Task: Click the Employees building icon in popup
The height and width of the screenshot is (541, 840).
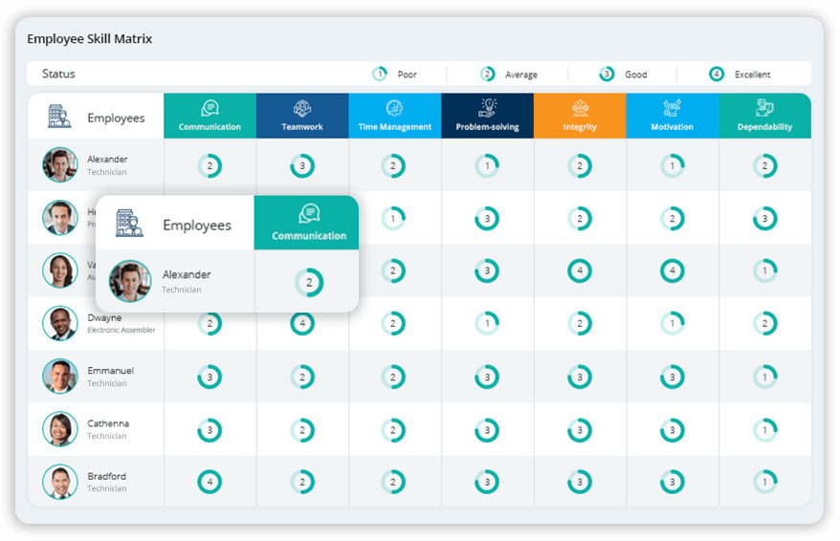Action: pyautogui.click(x=129, y=225)
